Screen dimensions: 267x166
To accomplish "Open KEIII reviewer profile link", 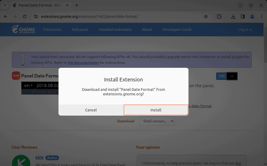I will tap(40, 158).
